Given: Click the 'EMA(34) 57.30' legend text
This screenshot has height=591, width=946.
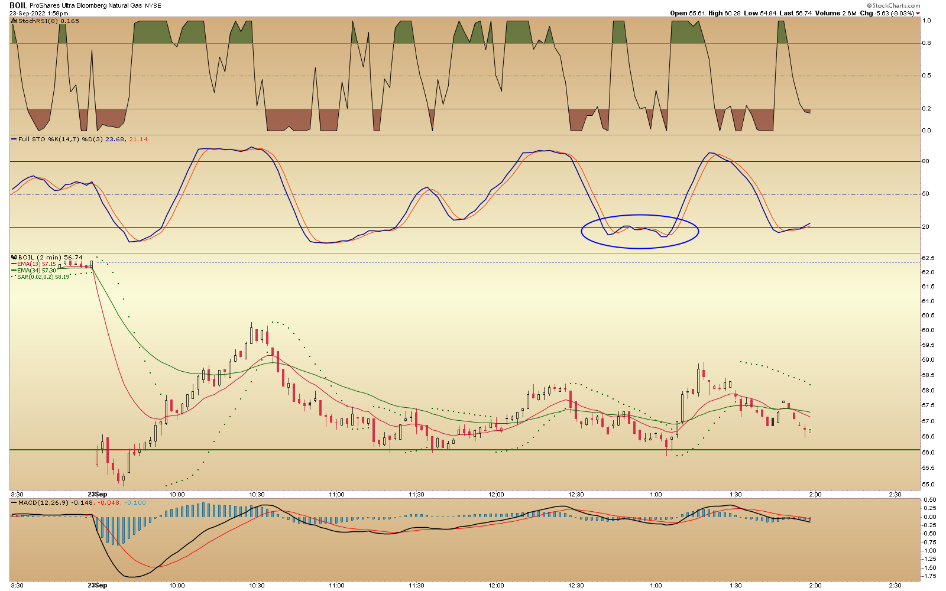Looking at the screenshot, I should coord(37,271).
